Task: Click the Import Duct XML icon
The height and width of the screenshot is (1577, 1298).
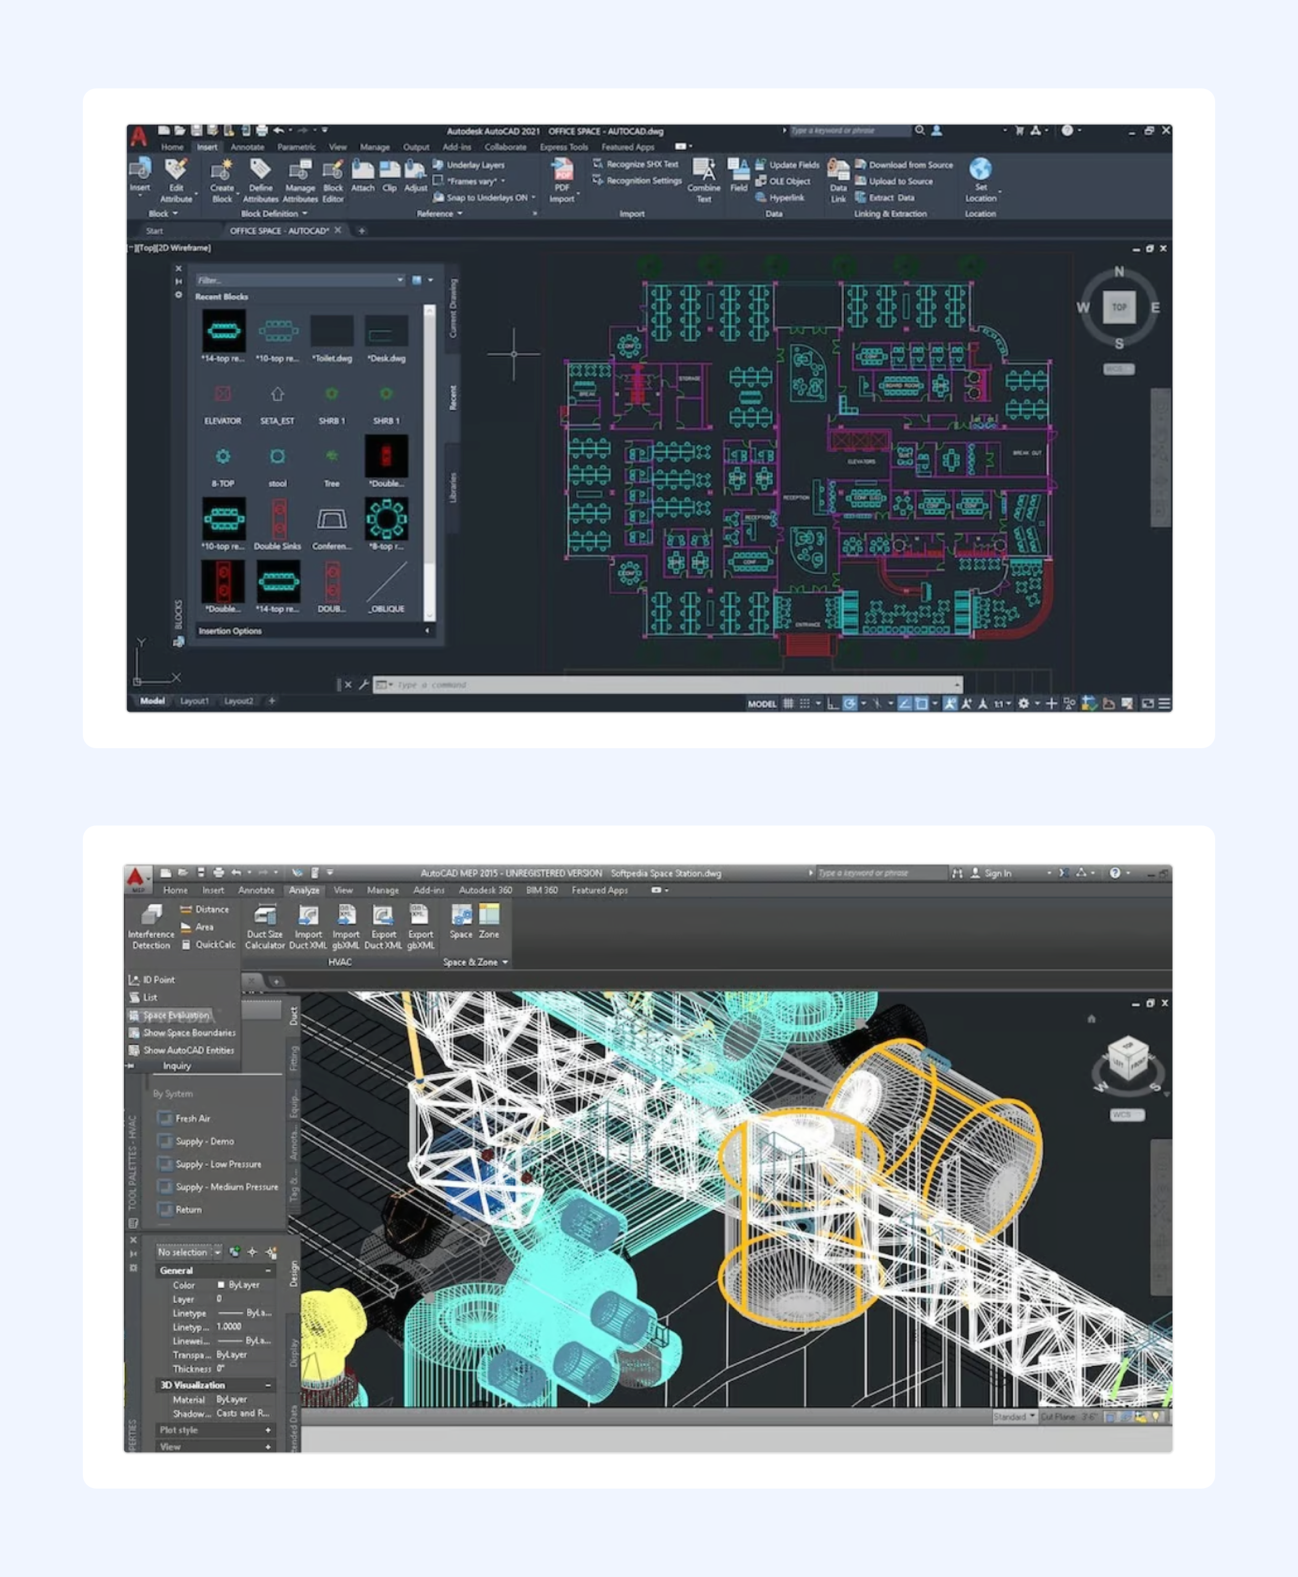Action: coord(308,914)
